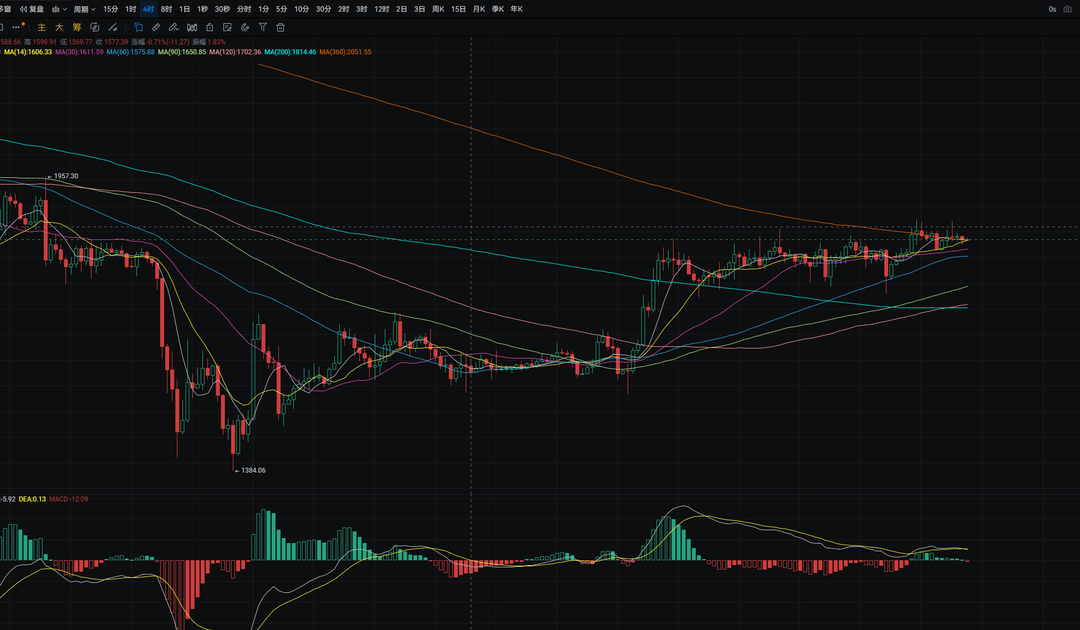
Task: Switch to the 1秒 timeframe
Action: [x=202, y=9]
